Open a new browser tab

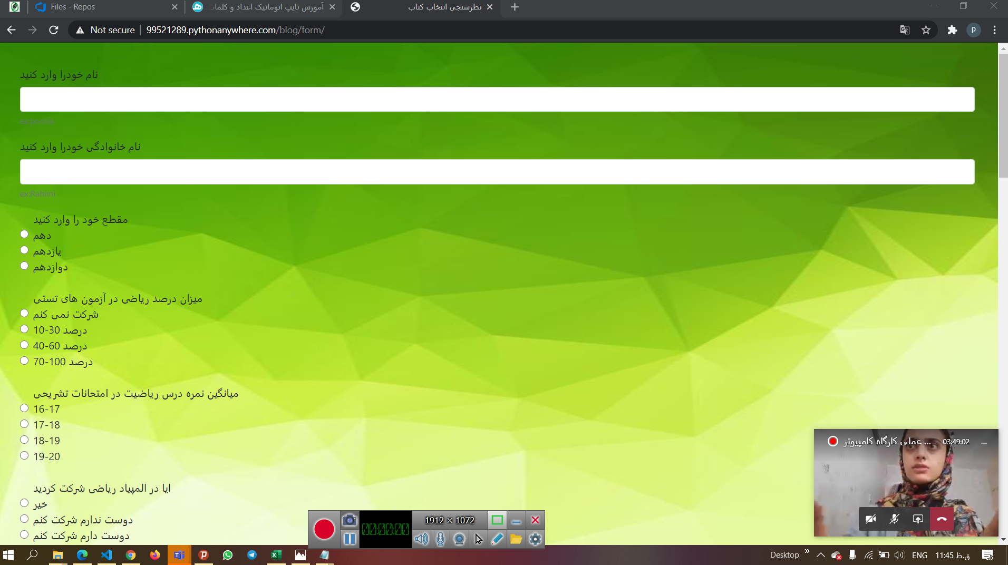click(515, 7)
